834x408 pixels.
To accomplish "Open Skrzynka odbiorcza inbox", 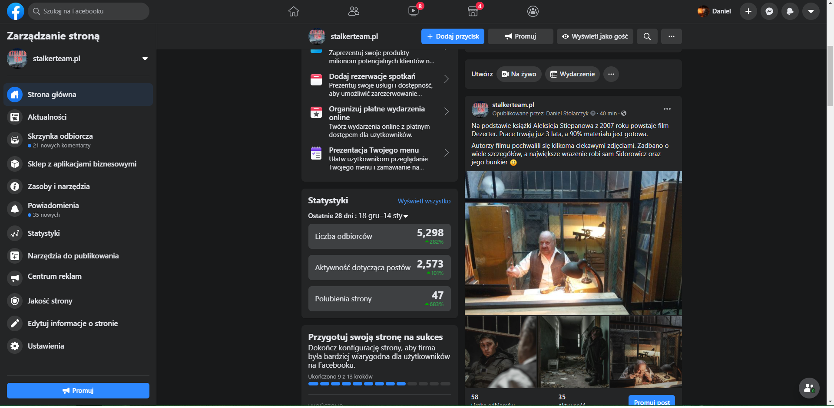I will coord(78,140).
